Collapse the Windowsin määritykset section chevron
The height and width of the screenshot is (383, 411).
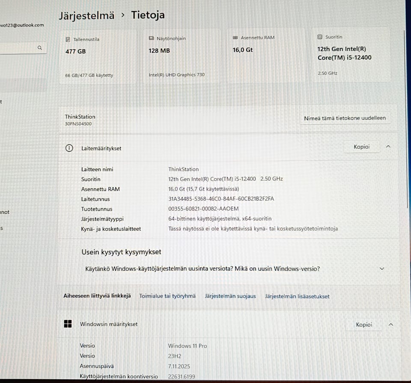tap(391, 324)
